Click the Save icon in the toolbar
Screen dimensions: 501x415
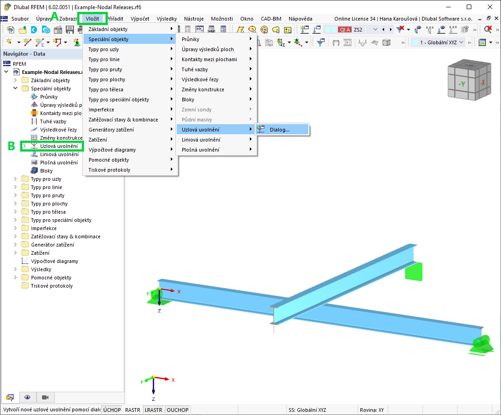point(69,29)
